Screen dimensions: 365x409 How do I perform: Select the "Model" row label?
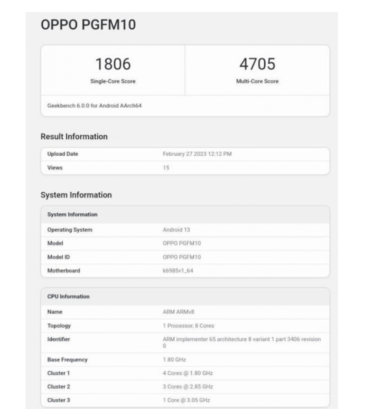[55, 243]
